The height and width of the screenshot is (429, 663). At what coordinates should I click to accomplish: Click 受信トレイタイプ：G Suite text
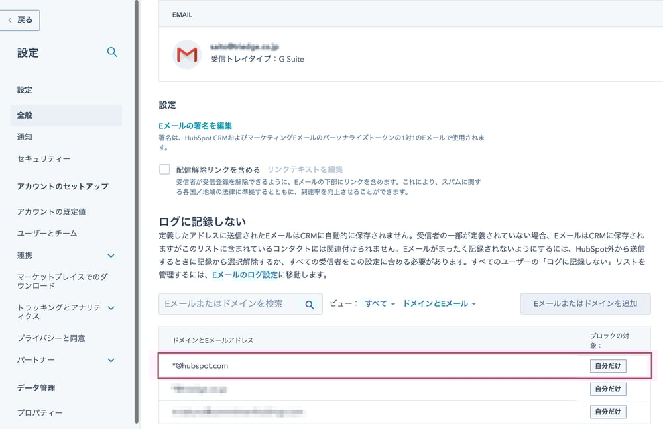coord(257,59)
